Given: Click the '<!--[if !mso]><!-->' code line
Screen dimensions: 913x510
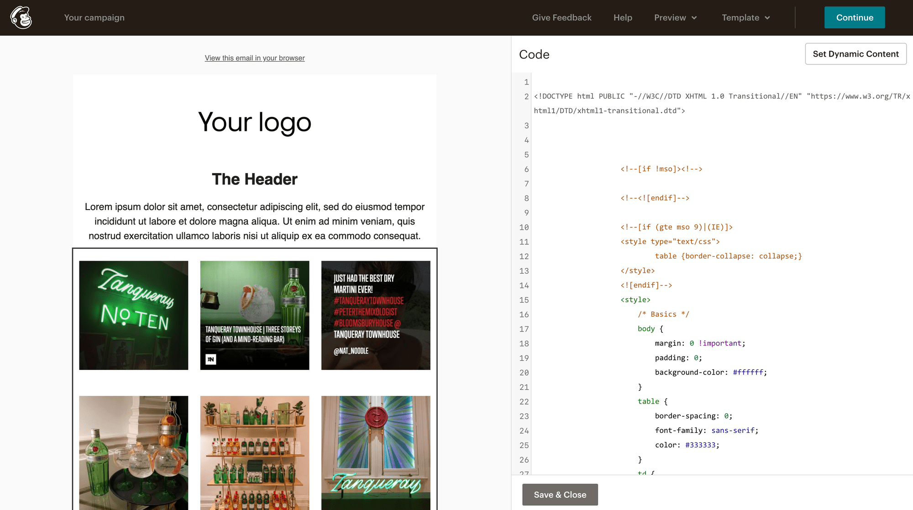Looking at the screenshot, I should 661,169.
